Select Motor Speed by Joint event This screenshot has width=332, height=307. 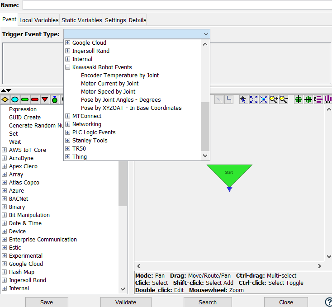tap(108, 92)
